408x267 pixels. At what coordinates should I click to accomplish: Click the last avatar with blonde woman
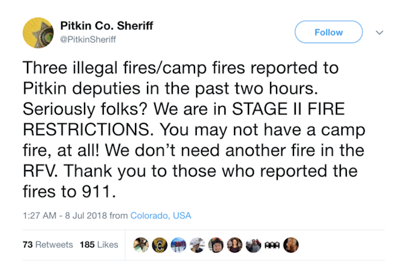pyautogui.click(x=290, y=245)
